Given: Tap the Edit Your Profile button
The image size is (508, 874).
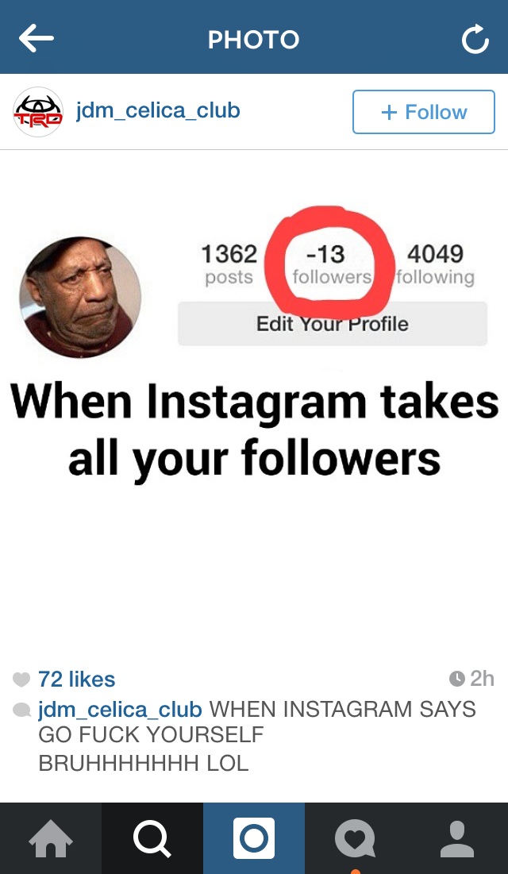Looking at the screenshot, I should (x=333, y=324).
